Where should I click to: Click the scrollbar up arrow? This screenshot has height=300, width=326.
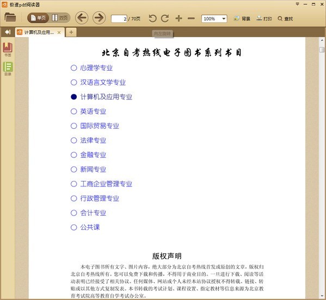(x=322, y=40)
